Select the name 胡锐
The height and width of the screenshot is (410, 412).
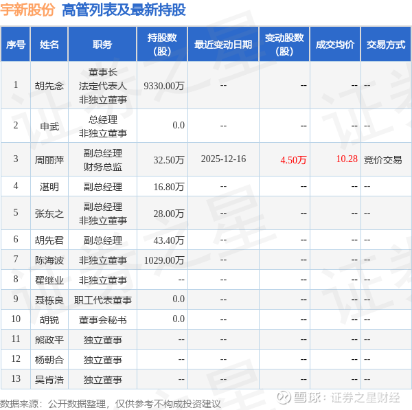(x=49, y=320)
